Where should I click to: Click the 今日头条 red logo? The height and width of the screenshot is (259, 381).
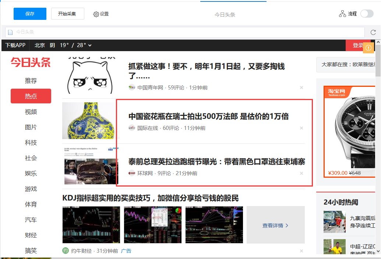31,63
